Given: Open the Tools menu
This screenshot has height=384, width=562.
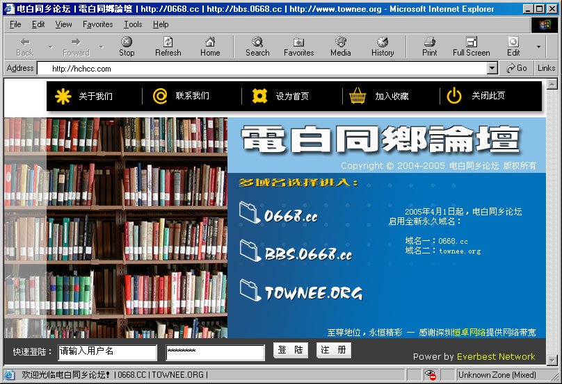Looking at the screenshot, I should (133, 24).
